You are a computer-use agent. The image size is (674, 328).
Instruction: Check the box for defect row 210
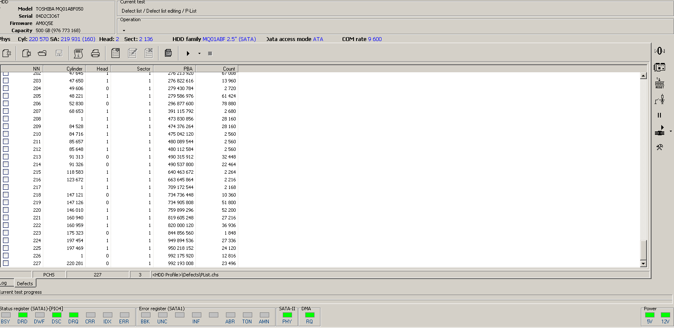6,134
